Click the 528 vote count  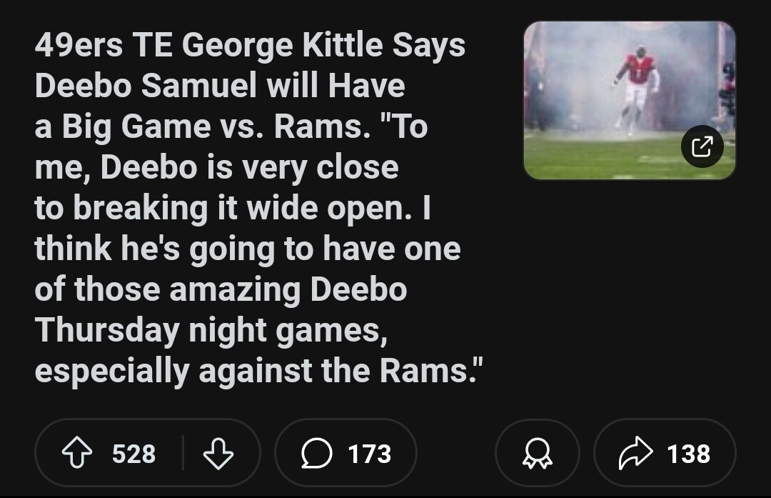point(133,454)
